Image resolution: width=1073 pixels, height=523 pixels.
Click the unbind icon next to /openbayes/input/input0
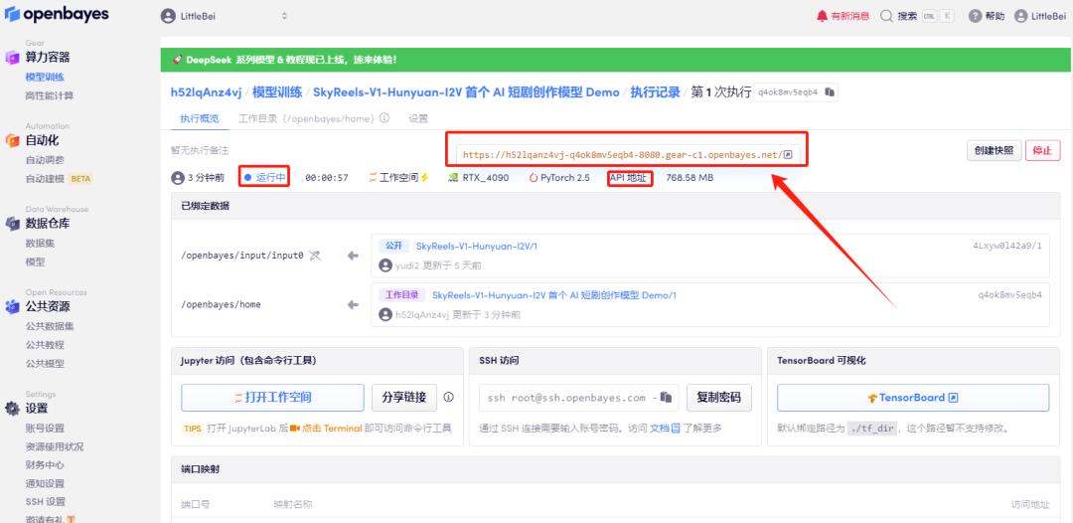(314, 256)
